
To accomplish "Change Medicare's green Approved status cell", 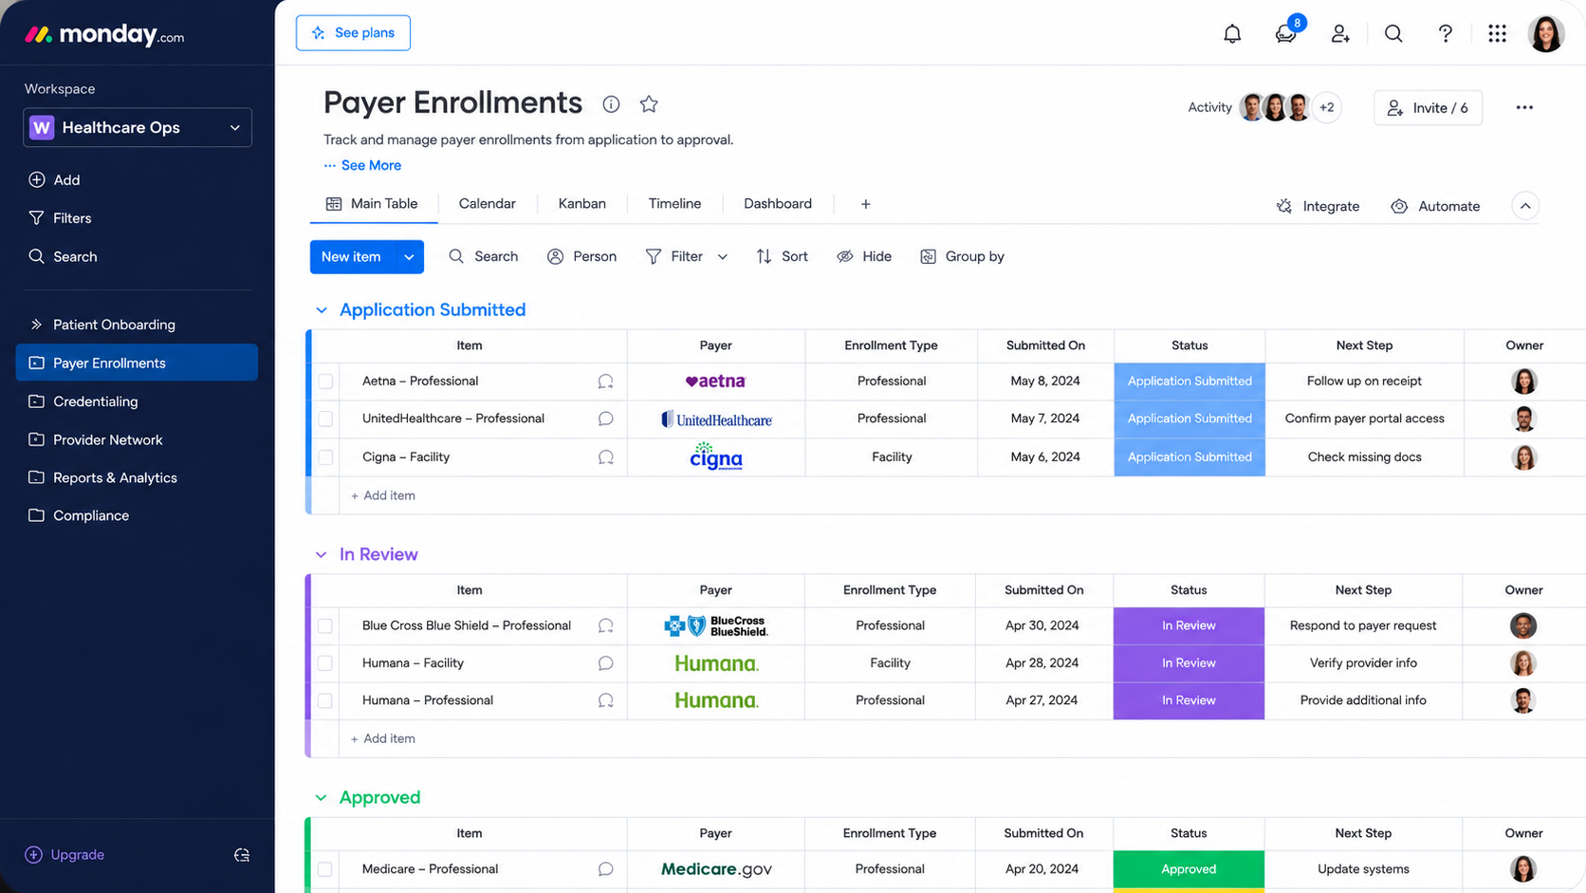I will click(1189, 869).
